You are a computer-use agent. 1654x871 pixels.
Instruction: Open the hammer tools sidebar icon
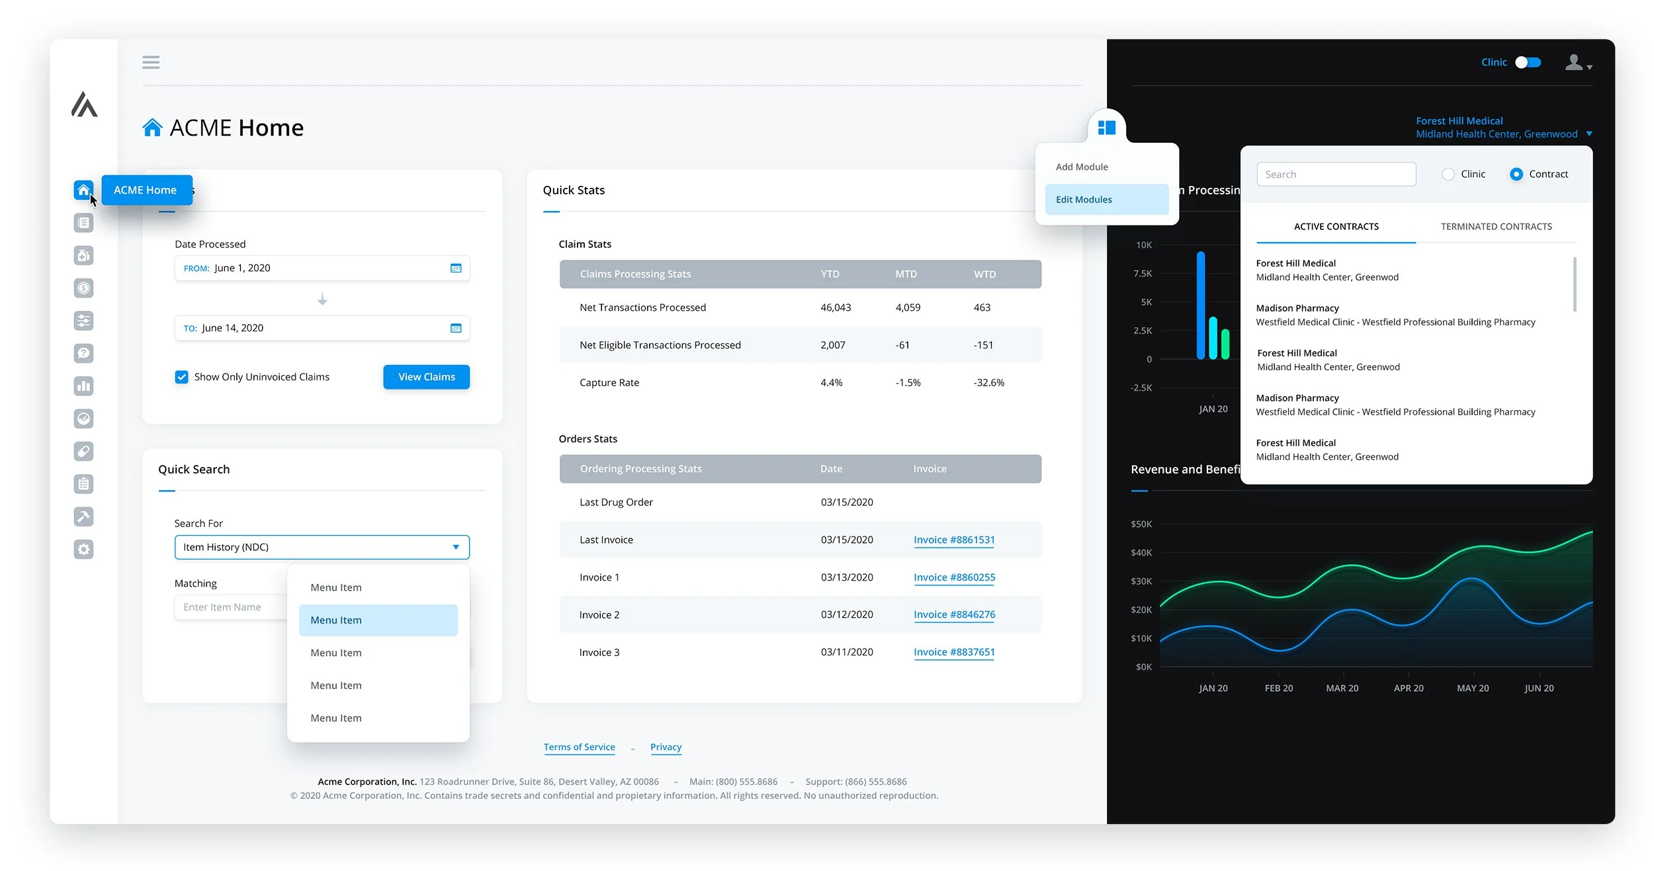click(83, 517)
